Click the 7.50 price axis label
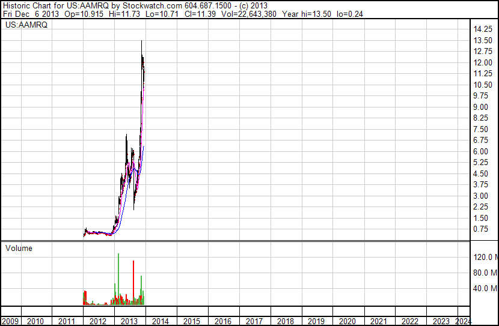The image size is (499, 326). pyautogui.click(x=480, y=129)
